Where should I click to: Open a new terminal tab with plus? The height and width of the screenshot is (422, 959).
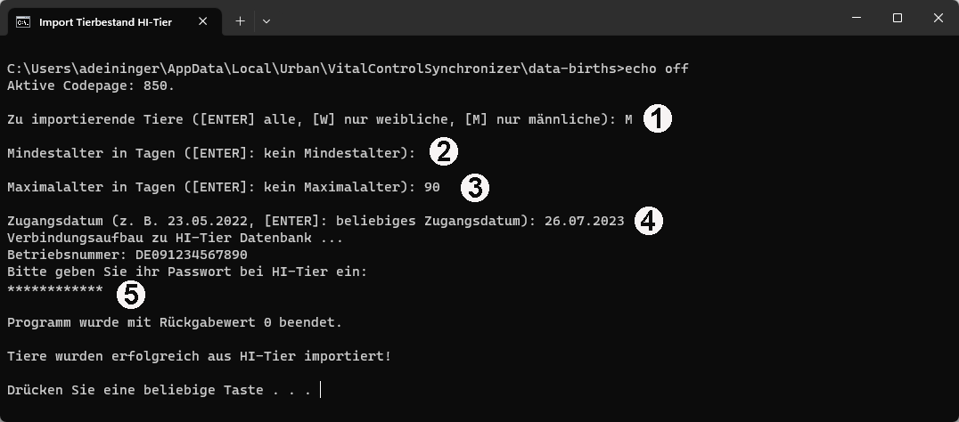[x=241, y=21]
